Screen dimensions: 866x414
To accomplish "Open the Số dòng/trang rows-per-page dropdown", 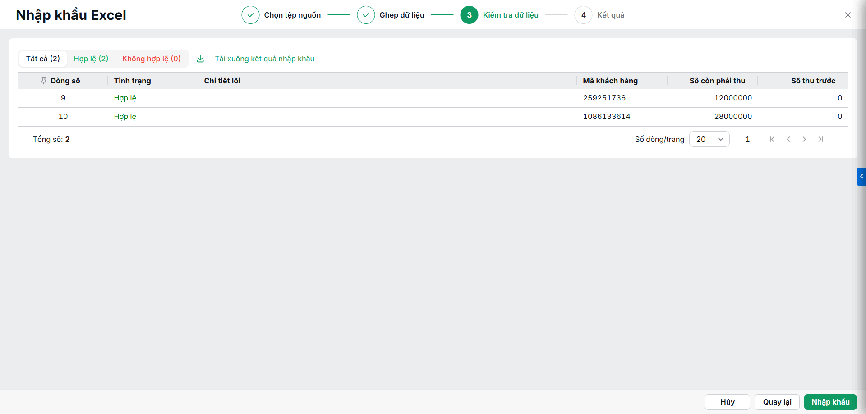I will (x=709, y=139).
